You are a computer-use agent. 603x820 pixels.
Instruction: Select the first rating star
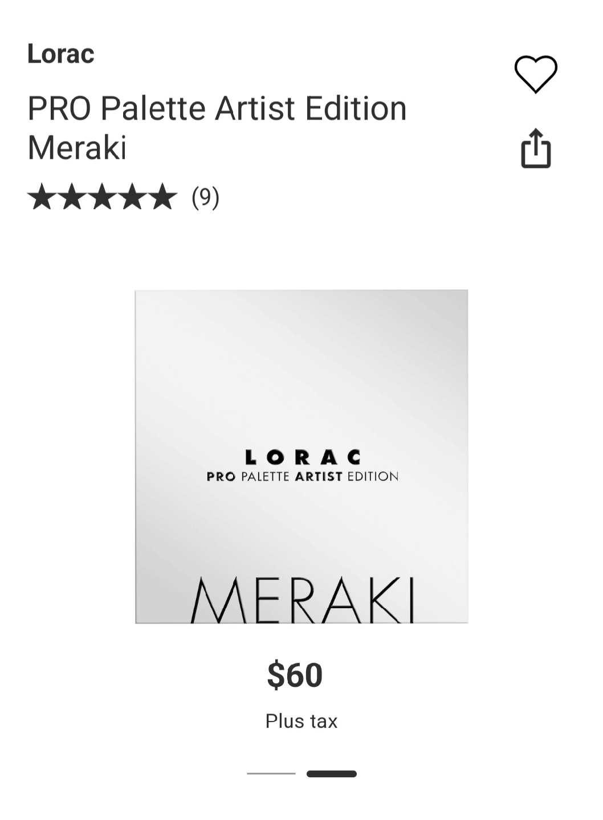tap(41, 197)
